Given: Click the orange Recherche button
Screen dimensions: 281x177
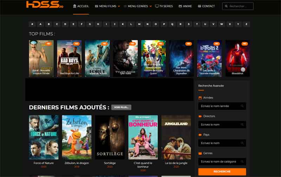Looking at the screenshot, I should [222, 172].
